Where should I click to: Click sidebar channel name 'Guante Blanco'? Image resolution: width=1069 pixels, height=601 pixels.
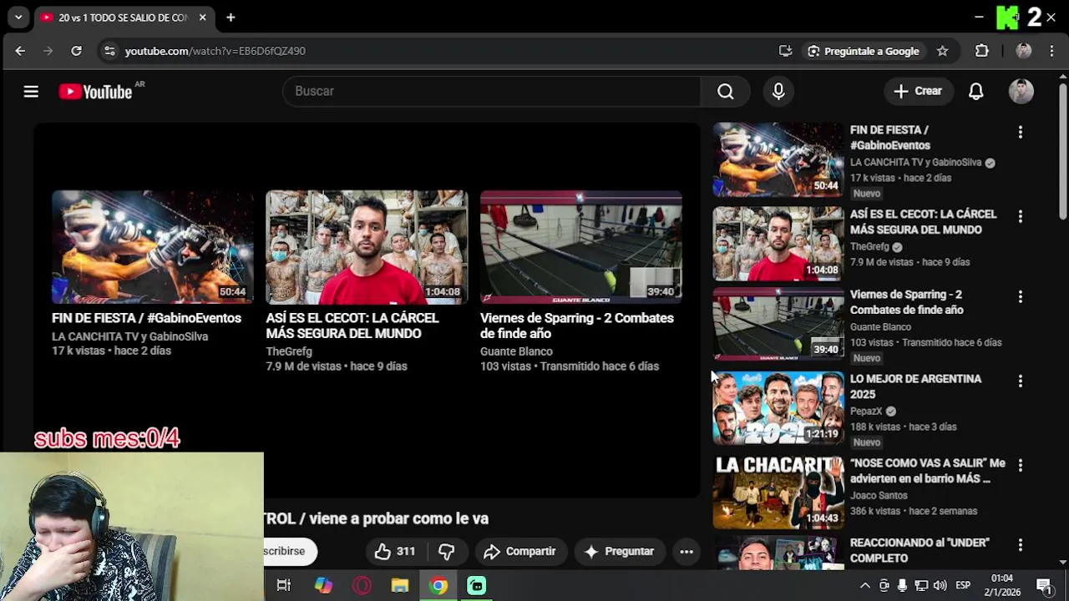(x=880, y=327)
